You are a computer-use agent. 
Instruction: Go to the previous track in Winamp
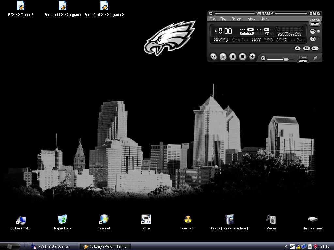point(213,57)
